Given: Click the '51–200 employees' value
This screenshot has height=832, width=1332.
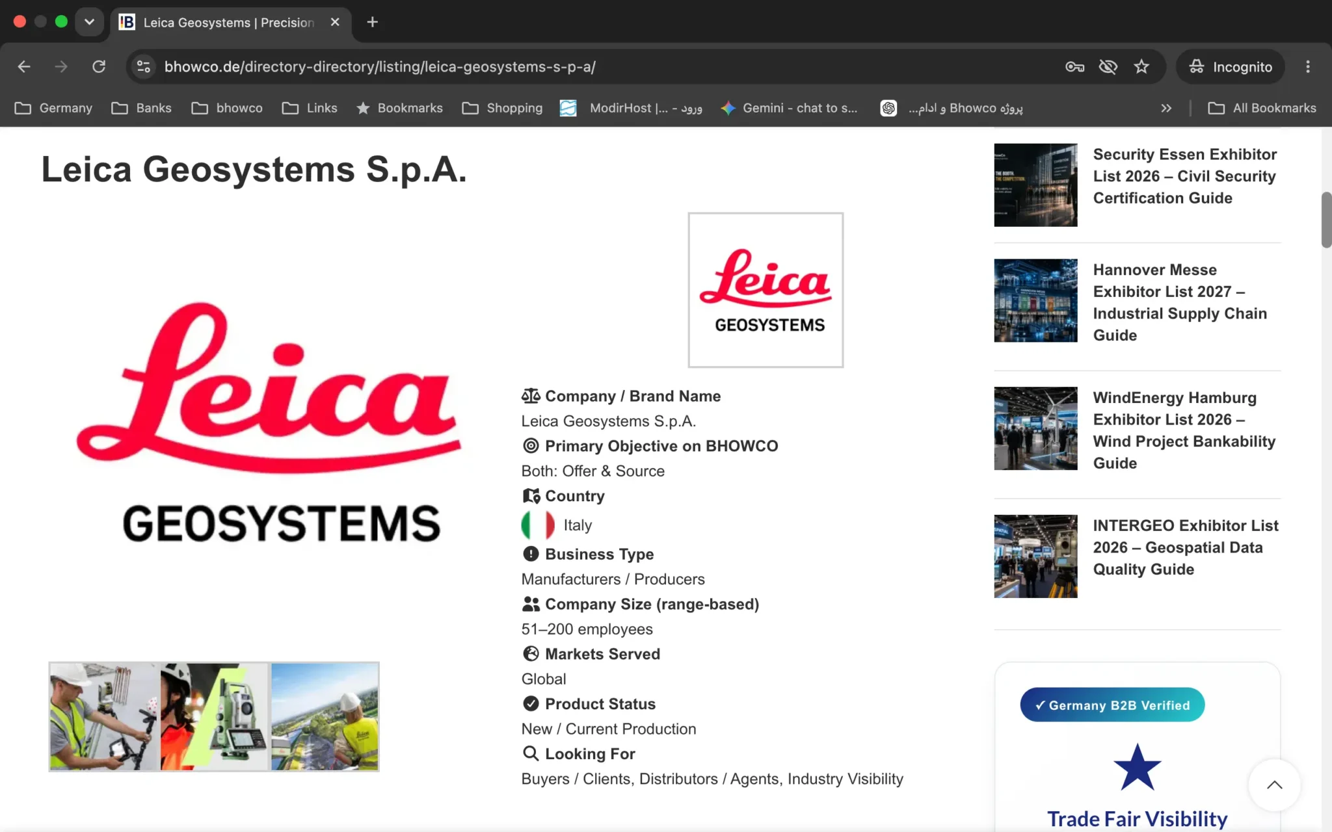Looking at the screenshot, I should pyautogui.click(x=587, y=629).
